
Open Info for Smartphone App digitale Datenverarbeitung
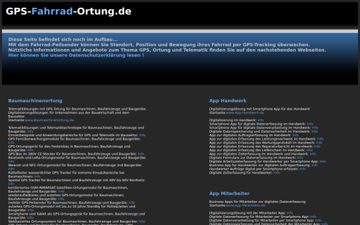click(x=315, y=128)
